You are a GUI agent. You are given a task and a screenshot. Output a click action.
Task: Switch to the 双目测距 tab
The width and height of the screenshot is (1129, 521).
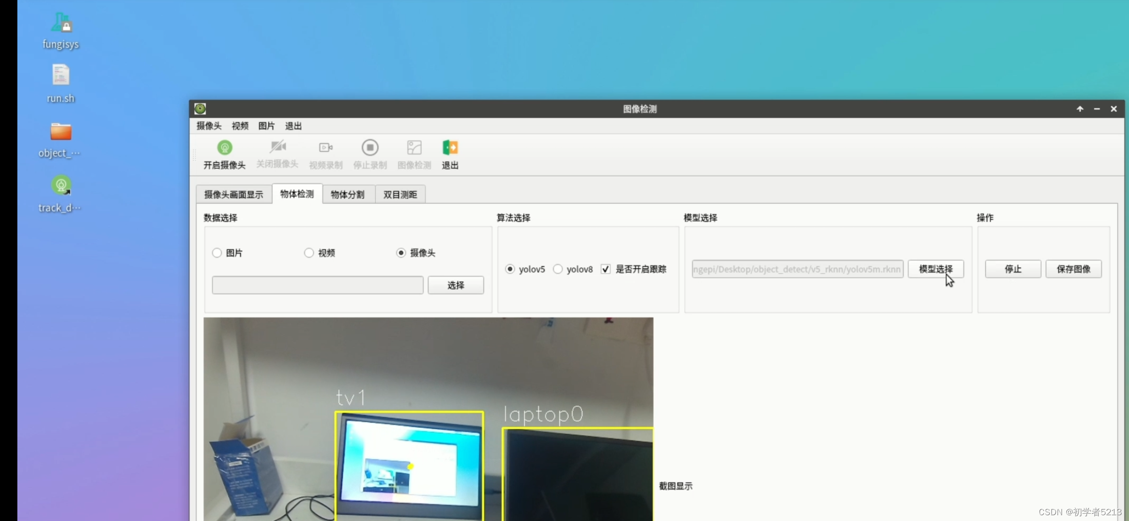tap(400, 194)
